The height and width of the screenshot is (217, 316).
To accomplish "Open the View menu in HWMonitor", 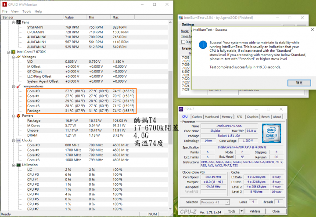I will 15,11.
